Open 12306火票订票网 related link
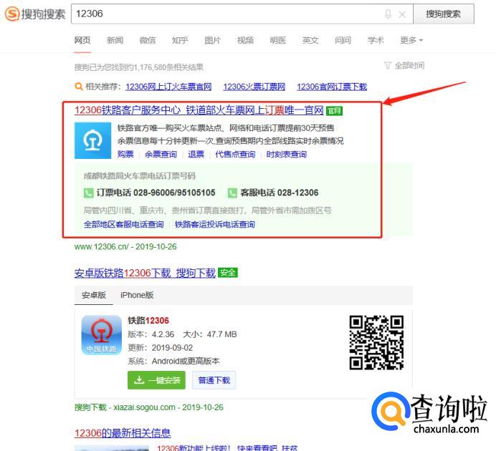The width and height of the screenshot is (496, 451). tap(254, 87)
